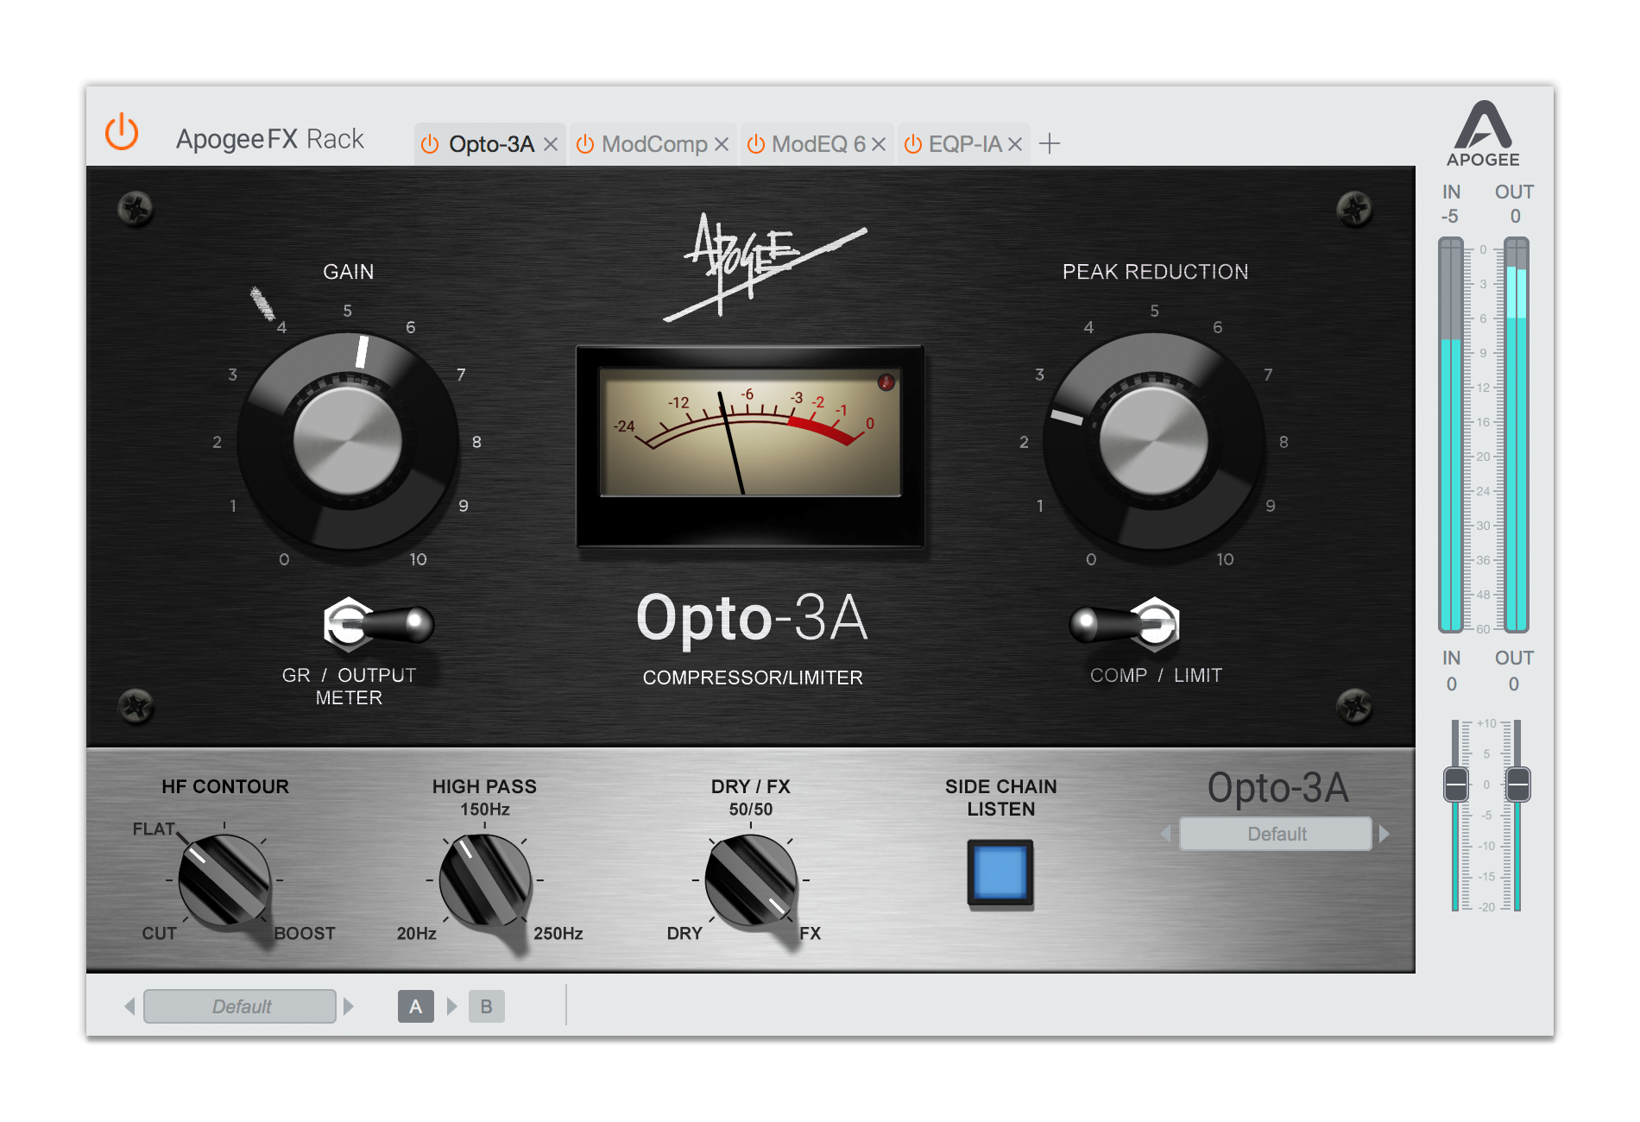This screenshot has width=1640, height=1122.
Task: Click the power icon on the ModEQ 6 tab
Action: pyautogui.click(x=755, y=143)
